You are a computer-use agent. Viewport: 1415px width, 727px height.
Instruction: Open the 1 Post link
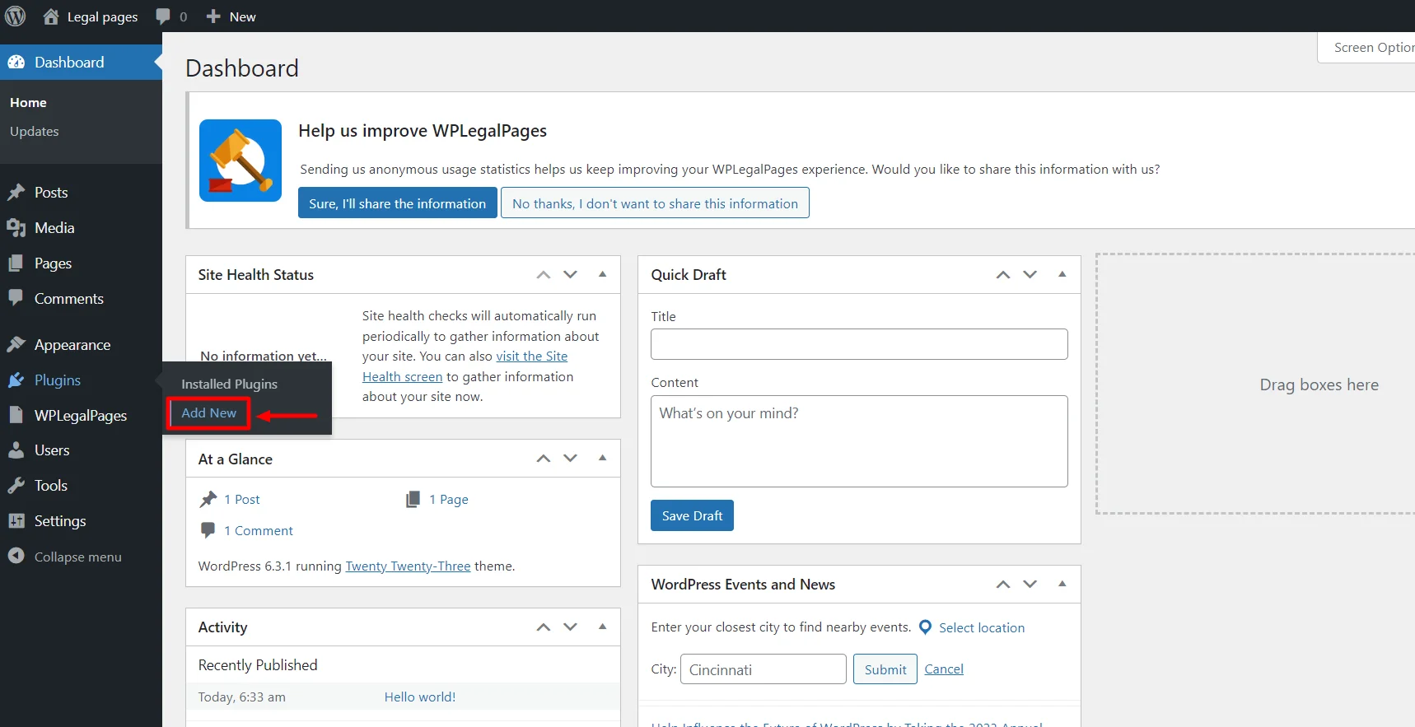click(x=242, y=500)
